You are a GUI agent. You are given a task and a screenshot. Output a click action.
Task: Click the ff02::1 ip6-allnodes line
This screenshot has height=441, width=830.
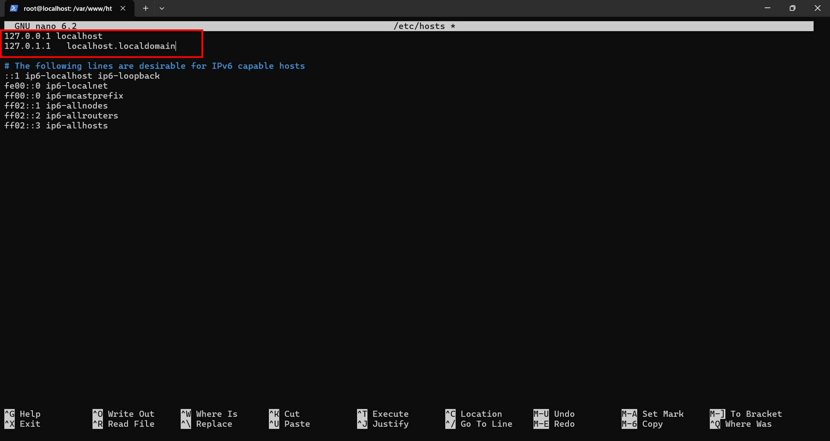pyautogui.click(x=56, y=105)
